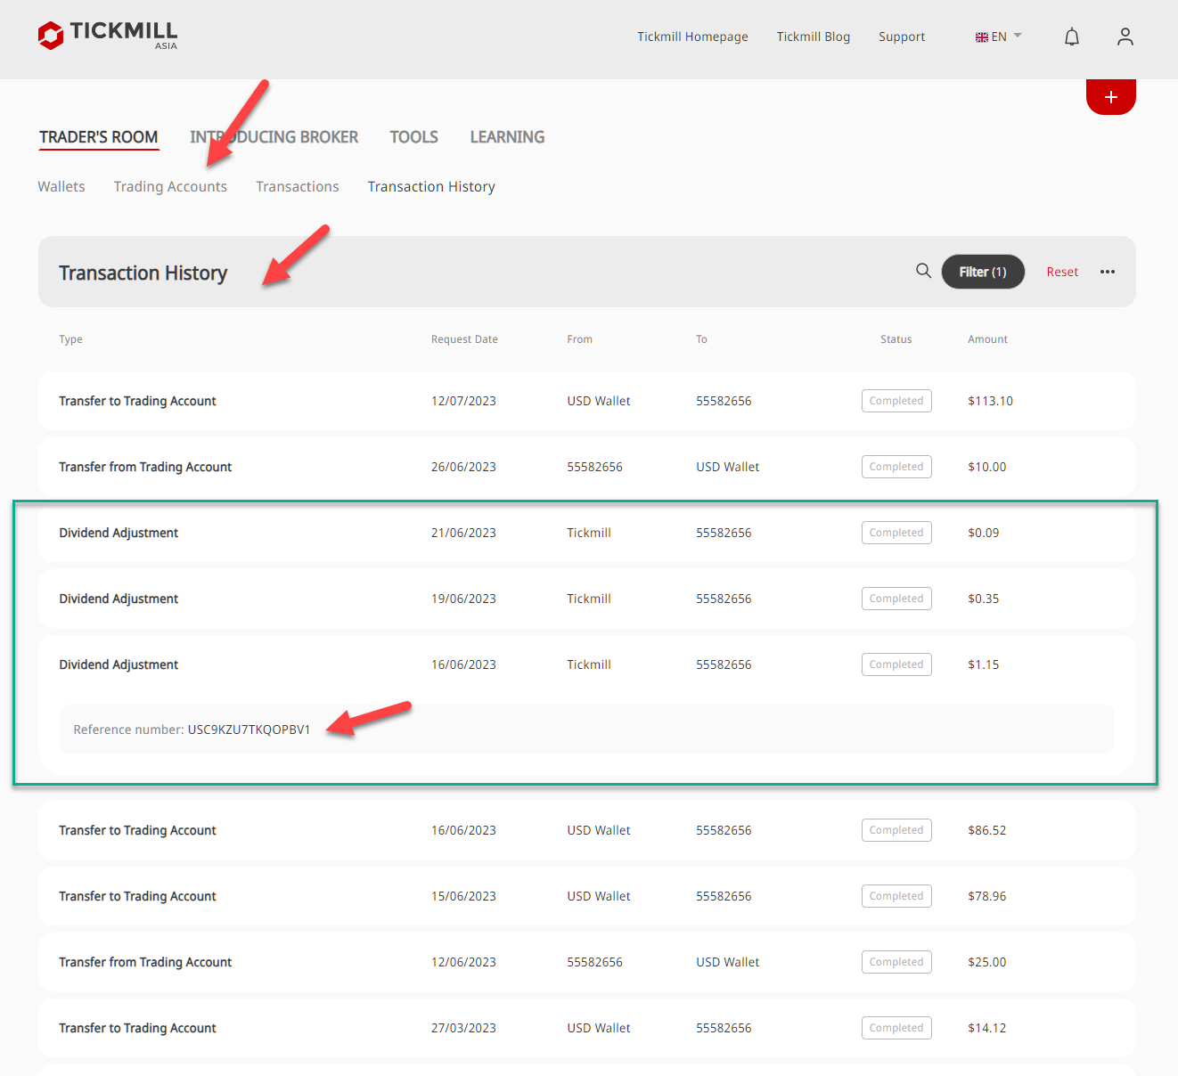This screenshot has width=1178, height=1076.
Task: Open Support link
Action: point(902,37)
